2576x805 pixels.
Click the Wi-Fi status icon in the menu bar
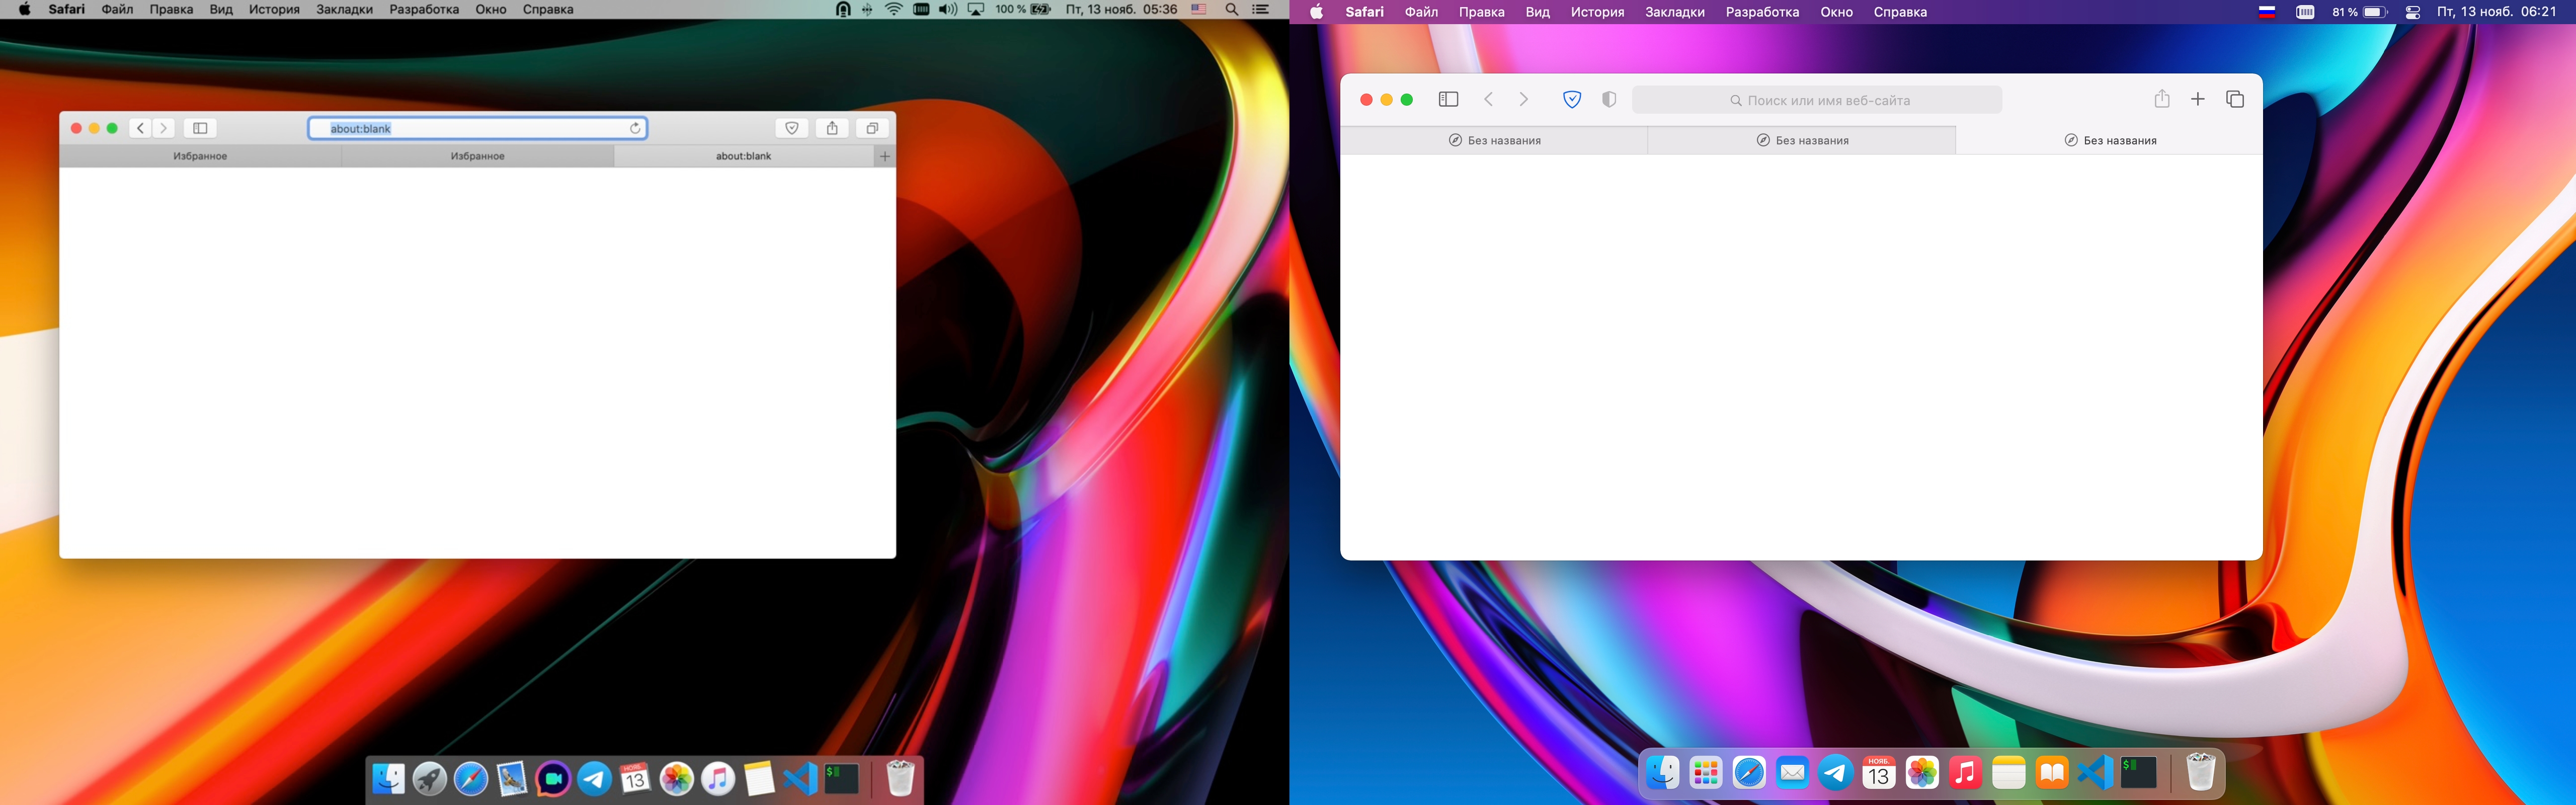point(894,9)
